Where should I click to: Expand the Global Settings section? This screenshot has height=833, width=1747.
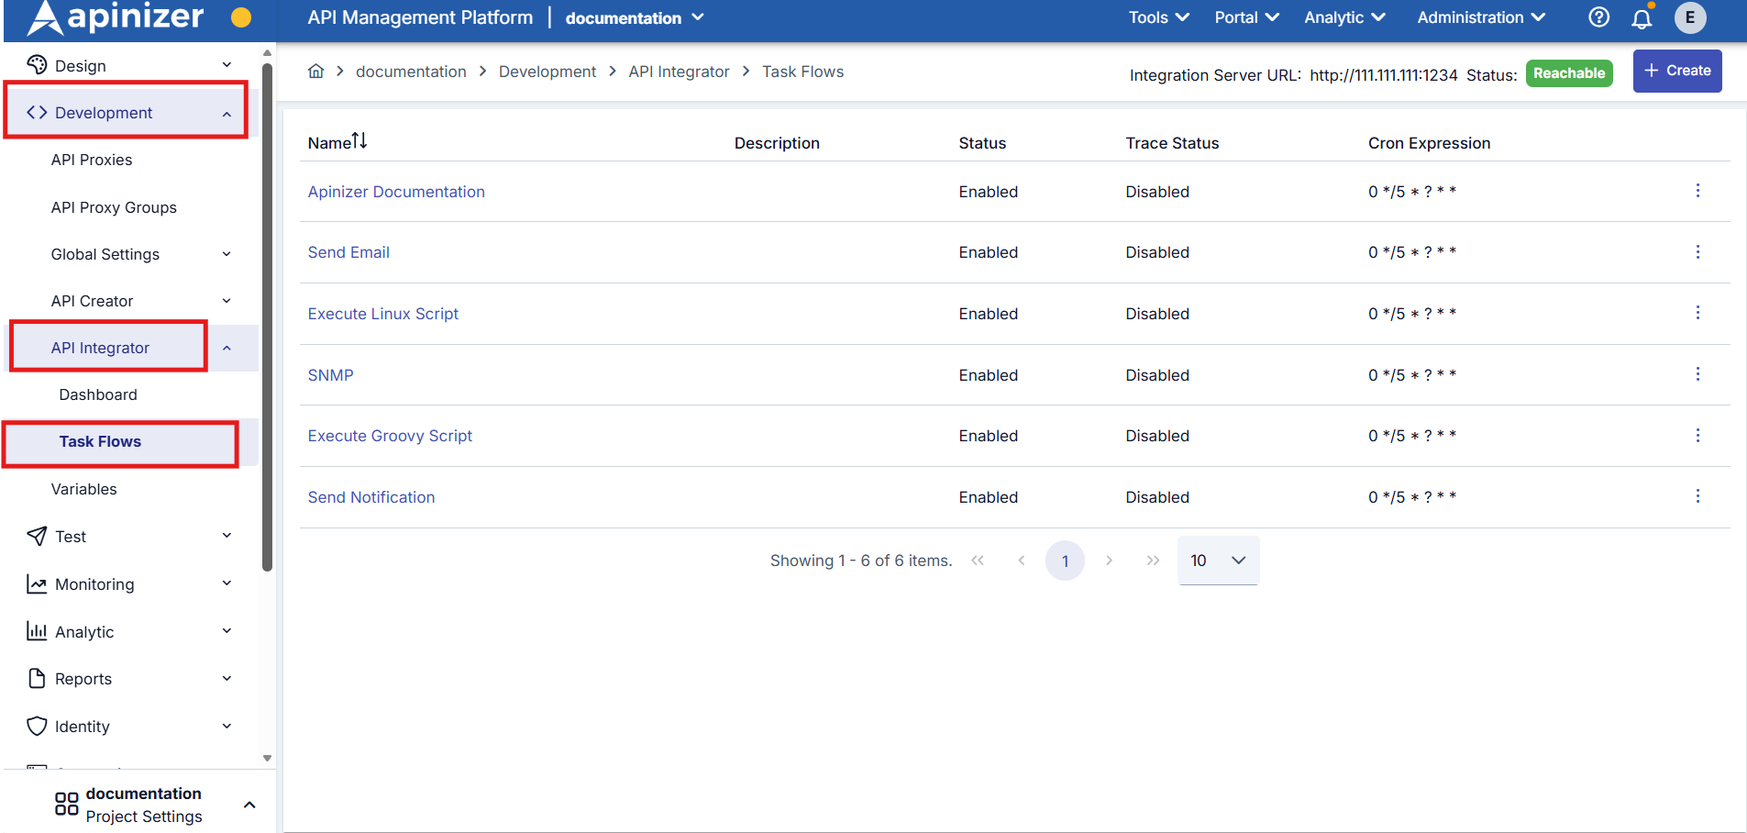tap(105, 254)
